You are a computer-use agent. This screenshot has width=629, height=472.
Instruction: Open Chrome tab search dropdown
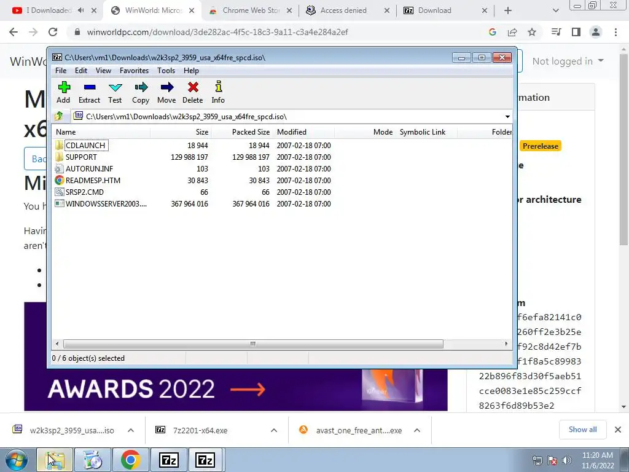555,10
